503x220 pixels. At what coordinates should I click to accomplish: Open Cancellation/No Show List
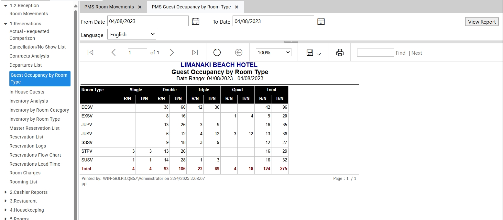[38, 47]
